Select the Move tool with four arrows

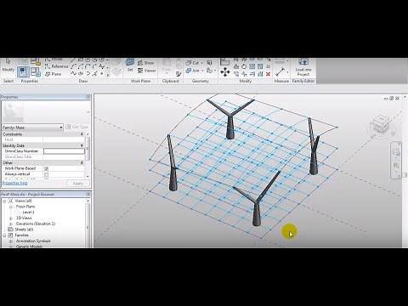[225, 72]
